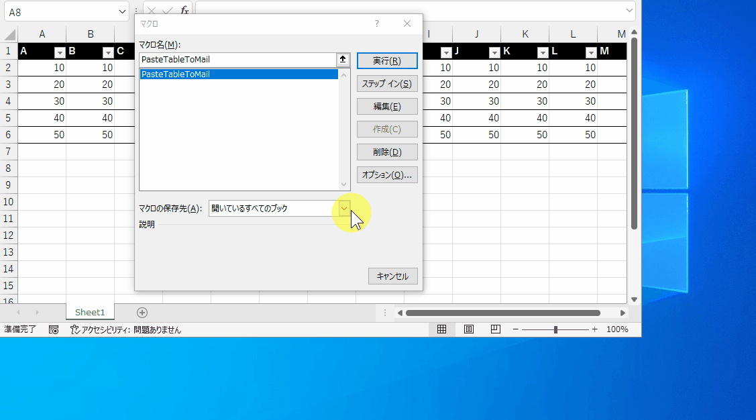Click cell L5 containing 40
The width and height of the screenshot is (756, 420).
point(573,118)
